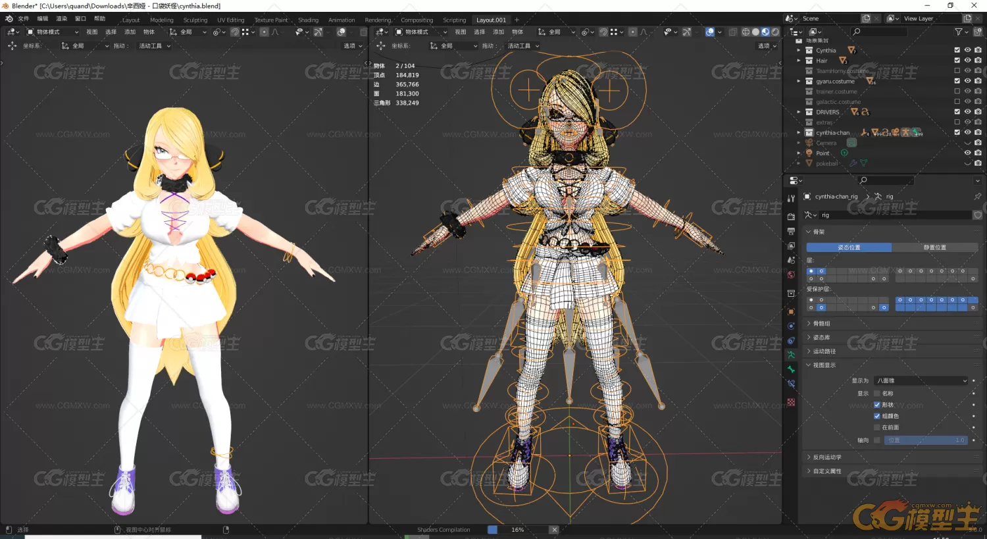Switch right viewport to solid shading
The width and height of the screenshot is (987, 539).
755,32
